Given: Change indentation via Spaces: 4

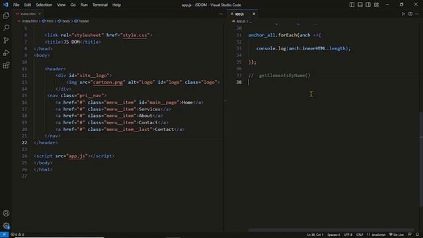Looking at the screenshot, I should (334, 235).
